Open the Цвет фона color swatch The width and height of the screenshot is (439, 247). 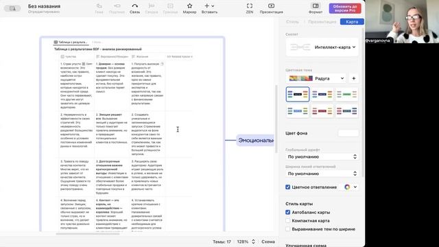click(x=348, y=133)
